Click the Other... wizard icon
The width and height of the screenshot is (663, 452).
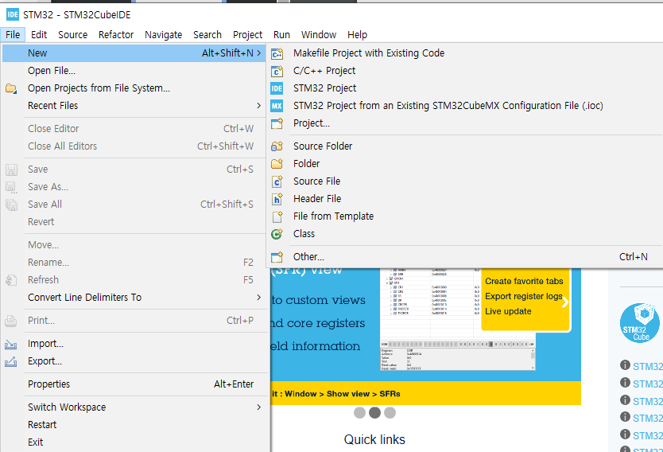pyautogui.click(x=277, y=257)
